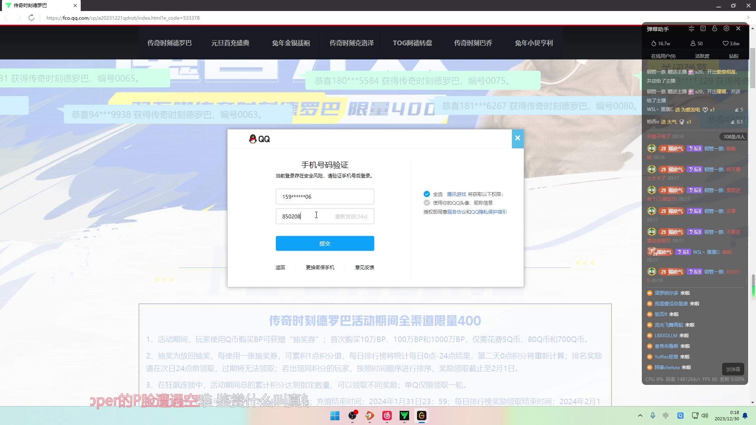This screenshot has width=756, height=425.
Task: Click user 流光飞舞青蛇 in chat
Action: (669, 325)
